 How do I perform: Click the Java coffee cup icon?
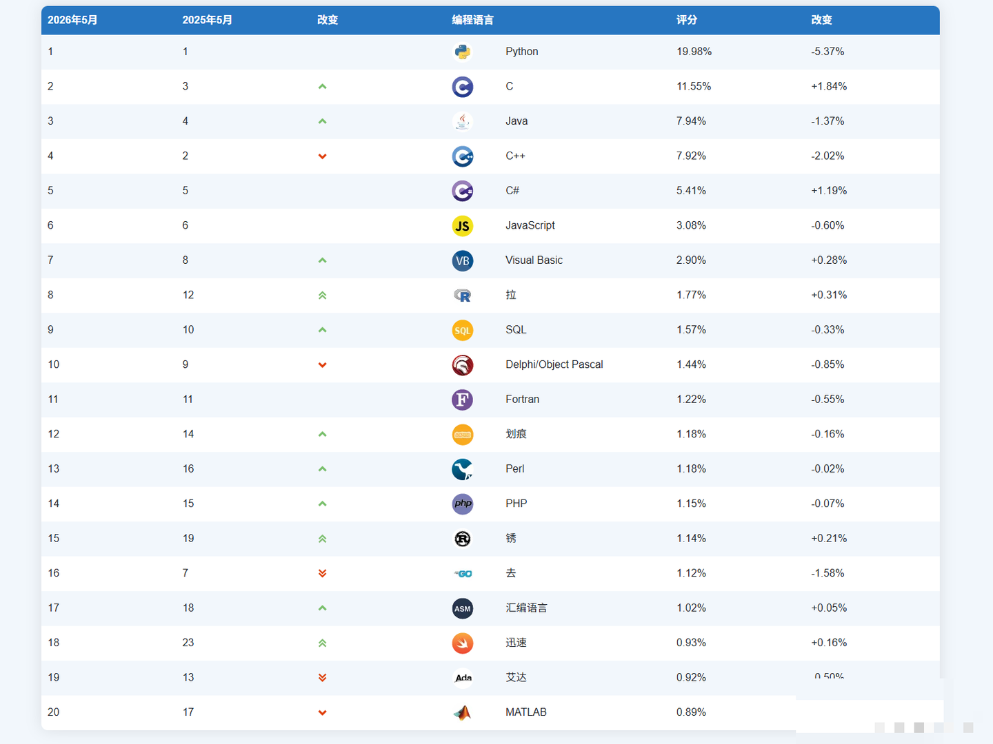click(463, 121)
